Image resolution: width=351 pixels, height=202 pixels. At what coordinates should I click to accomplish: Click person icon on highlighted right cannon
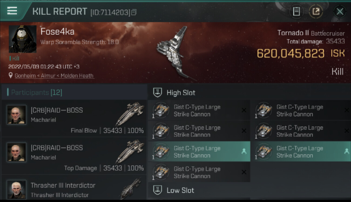pos(347,152)
